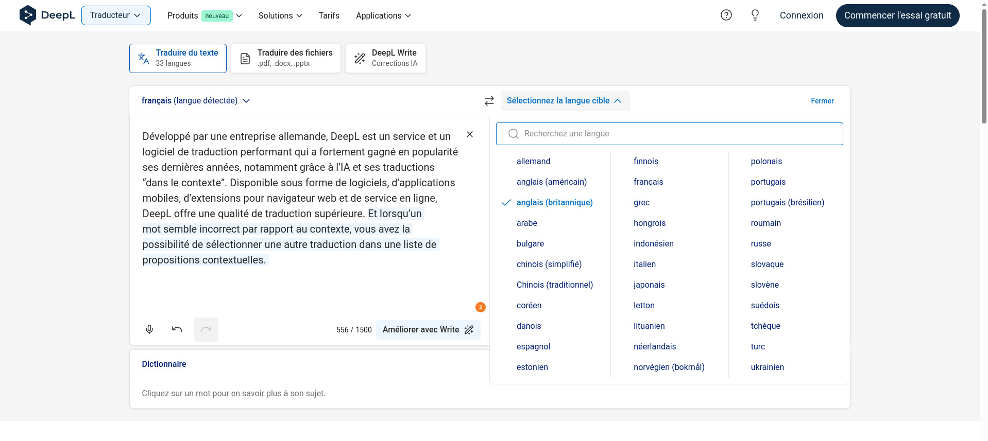988x441 pixels.
Task: Pick Chinois (traditionnel)
Action: click(x=555, y=285)
